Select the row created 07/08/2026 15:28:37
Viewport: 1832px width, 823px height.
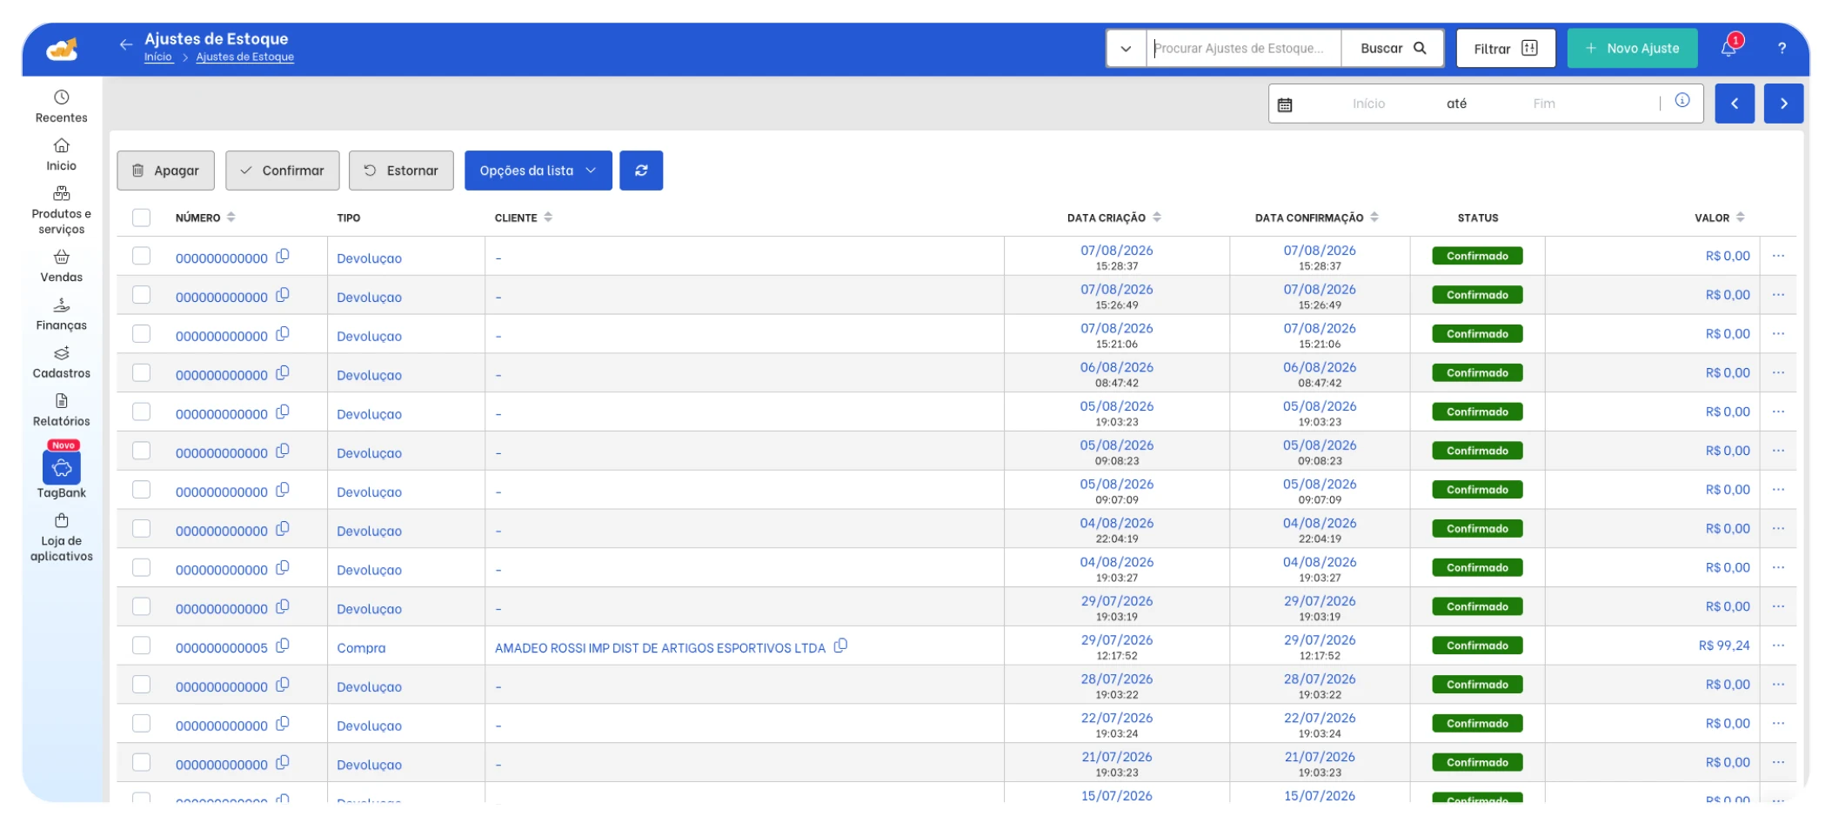coord(141,256)
